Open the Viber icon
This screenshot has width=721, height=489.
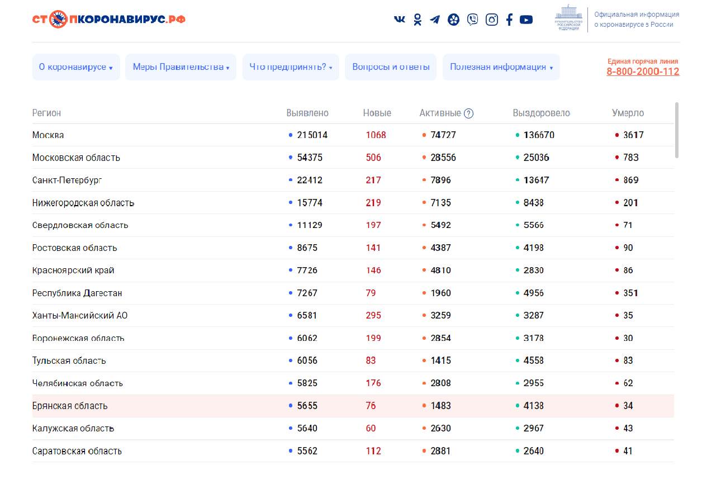[x=473, y=20]
